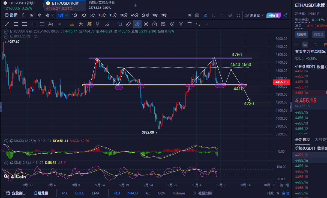The image size is (327, 198).
Task: Expand the 日期范围 date range dropdown
Action: pyautogui.click(x=43, y=193)
